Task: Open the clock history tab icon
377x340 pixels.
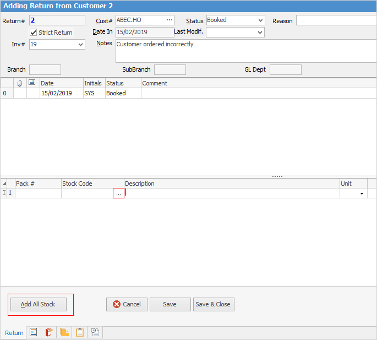Action: (95, 332)
